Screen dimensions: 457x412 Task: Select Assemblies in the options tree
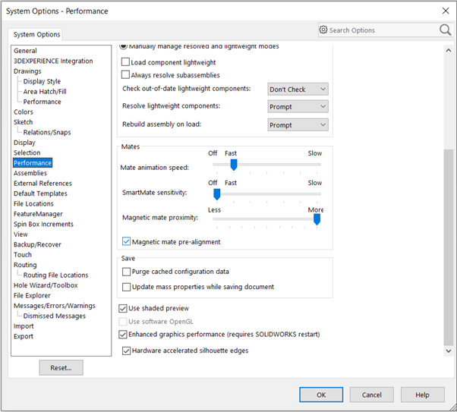[30, 173]
